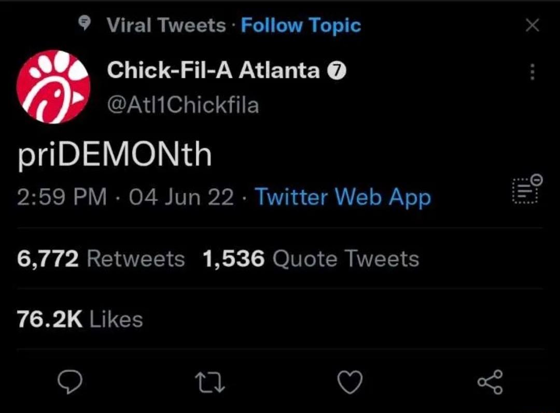
Task: View the 6,772 Retweets list
Action: (x=101, y=259)
